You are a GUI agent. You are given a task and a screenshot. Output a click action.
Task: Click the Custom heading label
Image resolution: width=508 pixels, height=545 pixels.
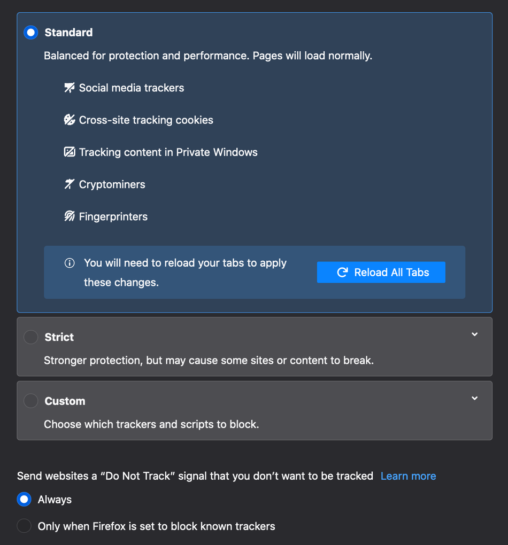tap(65, 401)
